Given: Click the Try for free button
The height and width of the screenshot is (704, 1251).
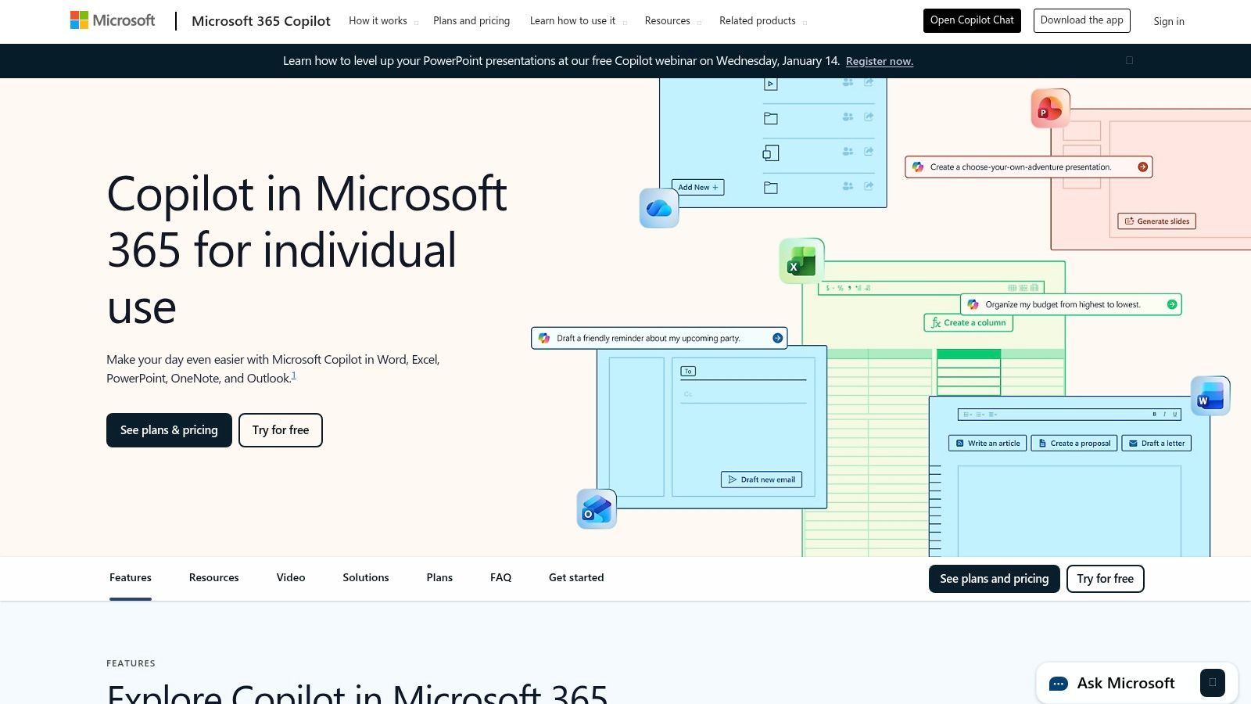Looking at the screenshot, I should (x=280, y=429).
